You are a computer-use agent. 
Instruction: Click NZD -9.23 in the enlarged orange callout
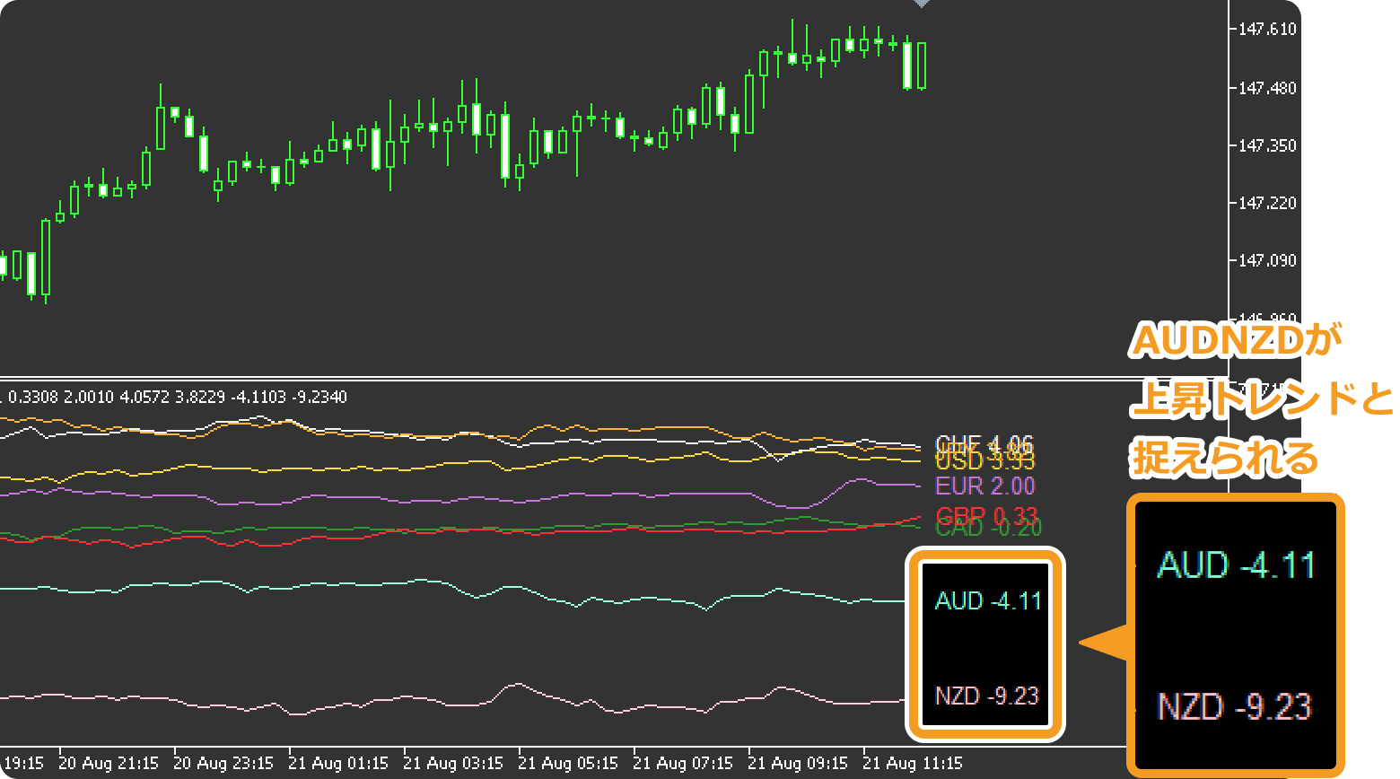(1235, 707)
